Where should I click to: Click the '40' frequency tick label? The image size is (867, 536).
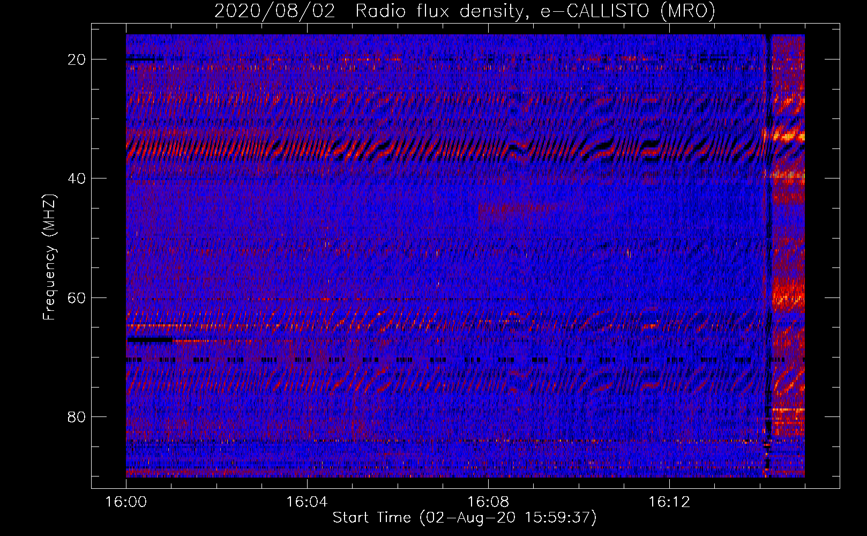tap(77, 178)
